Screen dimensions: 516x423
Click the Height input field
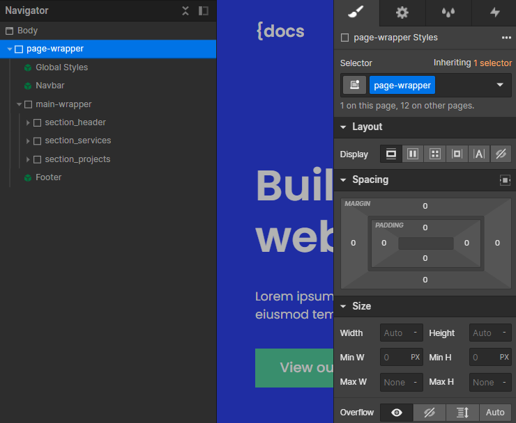pos(490,333)
